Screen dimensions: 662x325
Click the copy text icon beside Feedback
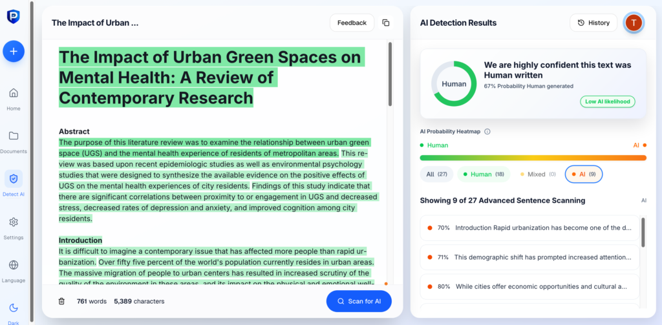coord(386,23)
